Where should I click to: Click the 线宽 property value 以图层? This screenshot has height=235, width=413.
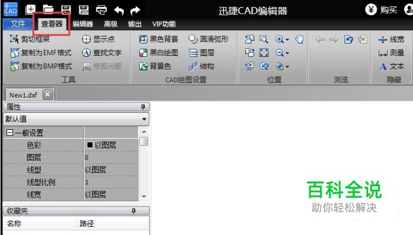click(x=111, y=194)
